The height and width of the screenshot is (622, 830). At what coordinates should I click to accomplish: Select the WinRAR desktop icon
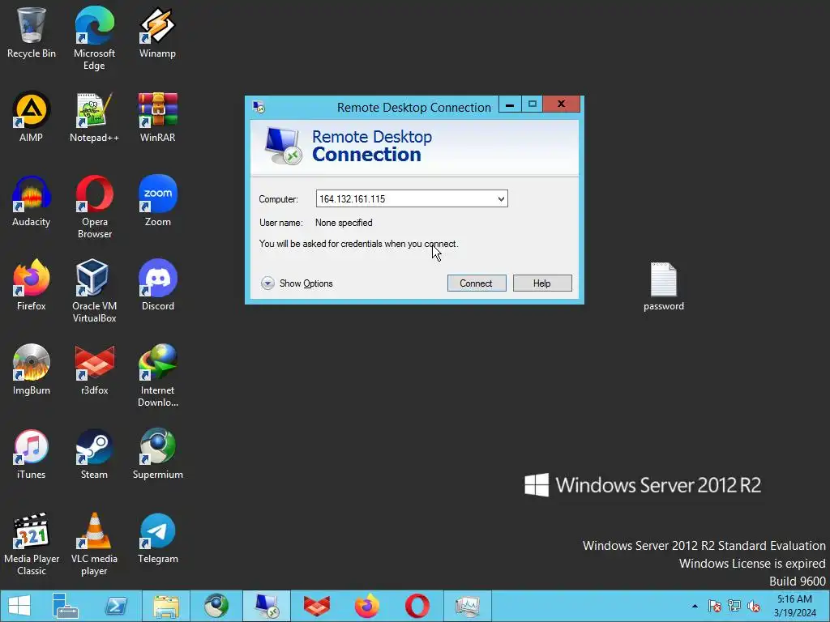click(x=157, y=117)
